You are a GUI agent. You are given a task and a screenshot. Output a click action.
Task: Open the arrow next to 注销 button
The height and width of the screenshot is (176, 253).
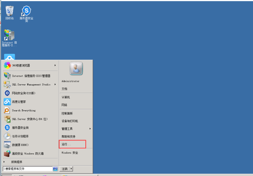point(71,169)
